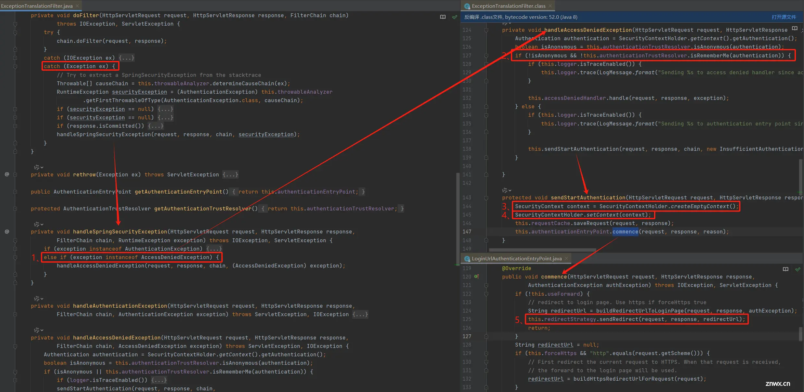
Task: Open author hint dropdown above rethrow method
Action: tap(39, 167)
